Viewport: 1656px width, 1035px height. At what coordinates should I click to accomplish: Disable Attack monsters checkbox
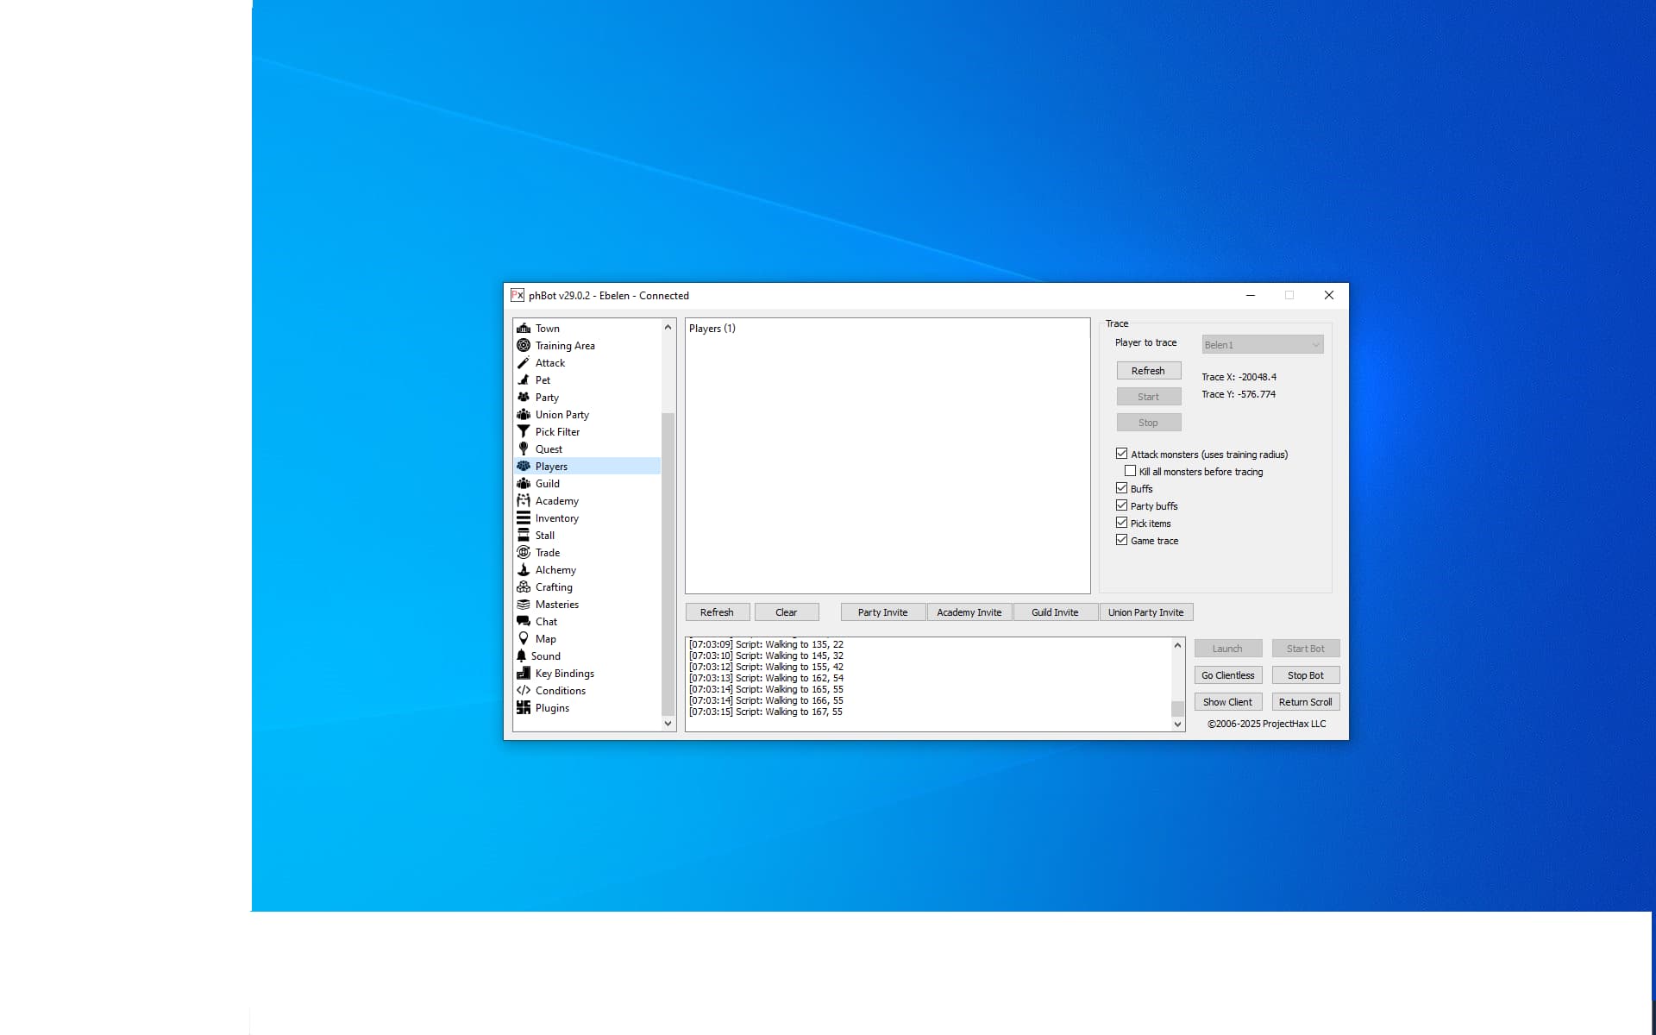[x=1122, y=454]
